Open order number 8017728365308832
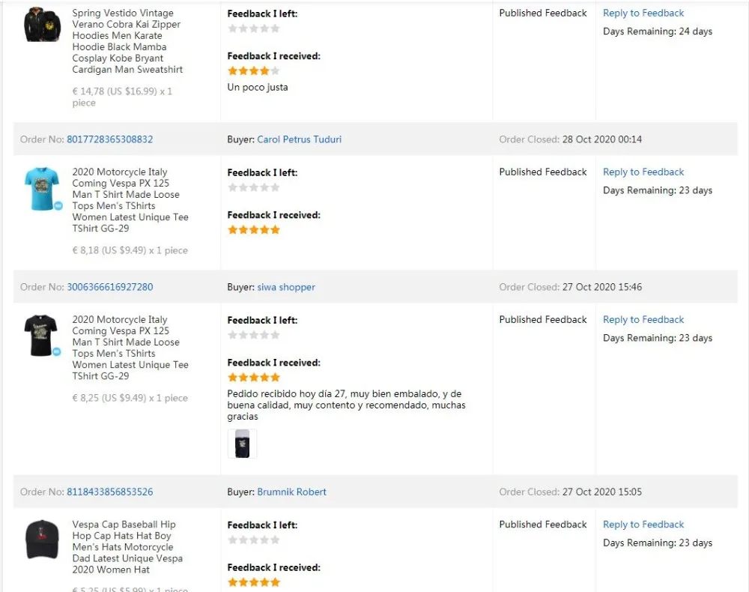 (109, 139)
